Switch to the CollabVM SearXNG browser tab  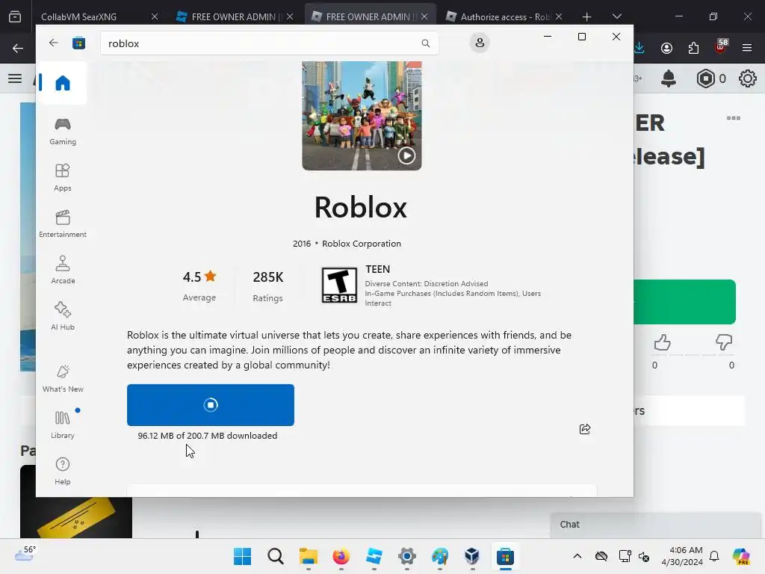(x=98, y=16)
